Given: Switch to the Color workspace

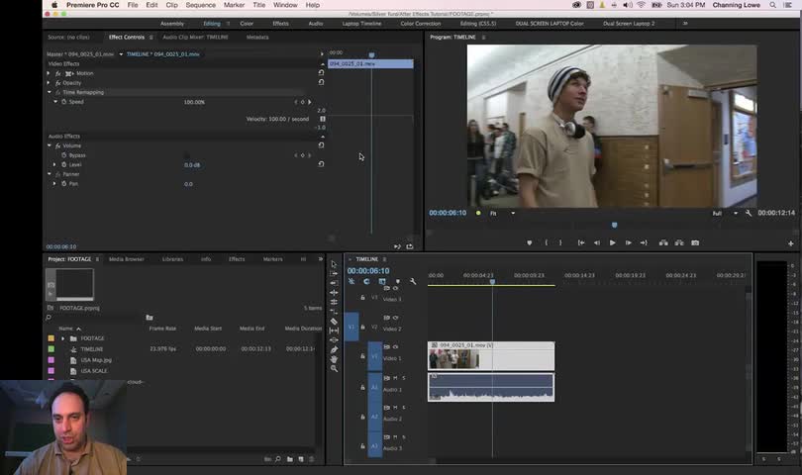Looking at the screenshot, I should [x=247, y=23].
